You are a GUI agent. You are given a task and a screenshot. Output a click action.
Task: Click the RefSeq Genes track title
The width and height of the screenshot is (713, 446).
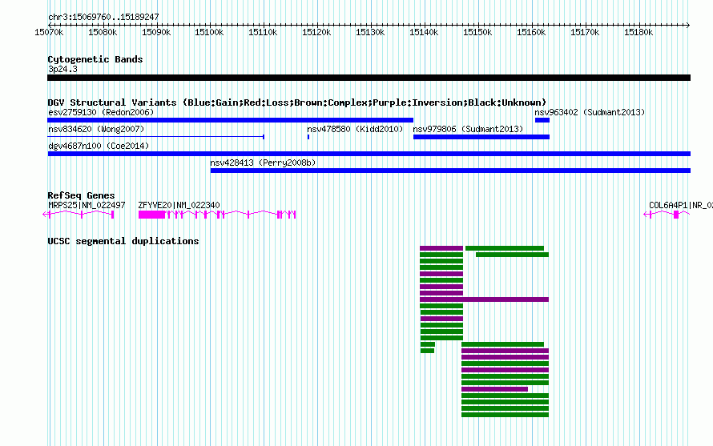coord(81,195)
